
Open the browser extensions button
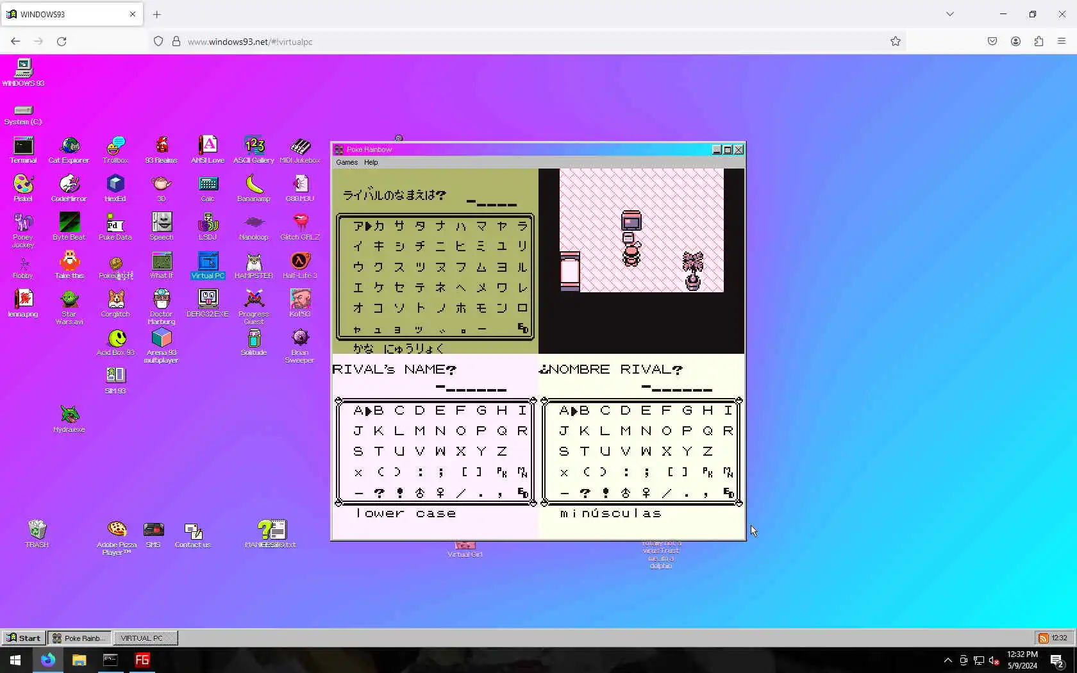(x=1039, y=42)
